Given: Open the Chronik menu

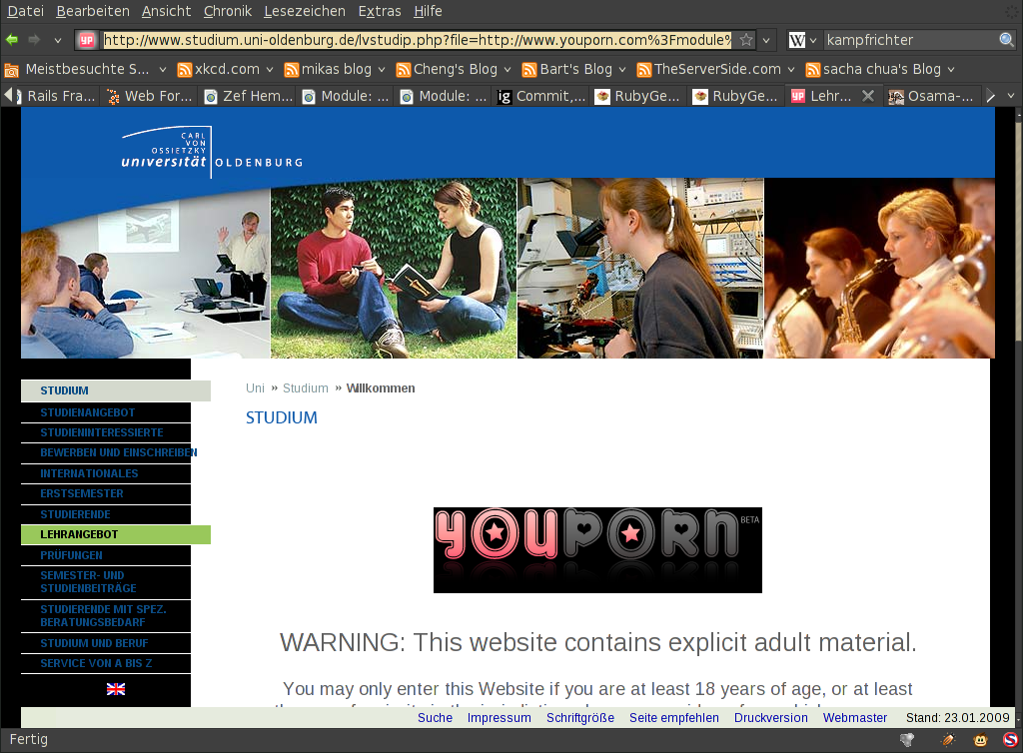Looking at the screenshot, I should (x=227, y=11).
